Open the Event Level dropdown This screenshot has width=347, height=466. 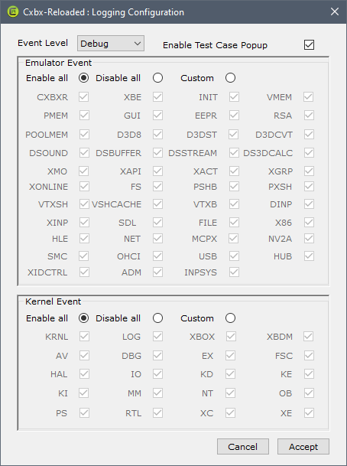tap(111, 44)
